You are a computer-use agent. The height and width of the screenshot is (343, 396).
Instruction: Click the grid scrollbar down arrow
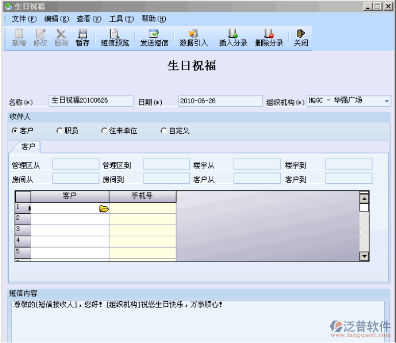point(364,256)
